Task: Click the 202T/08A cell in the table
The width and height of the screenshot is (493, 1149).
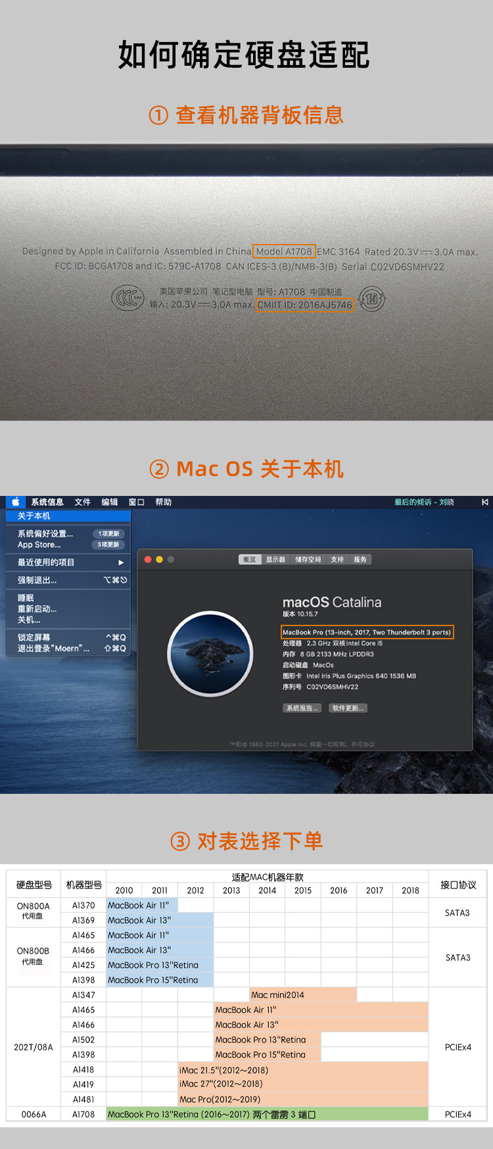Action: click(33, 1047)
